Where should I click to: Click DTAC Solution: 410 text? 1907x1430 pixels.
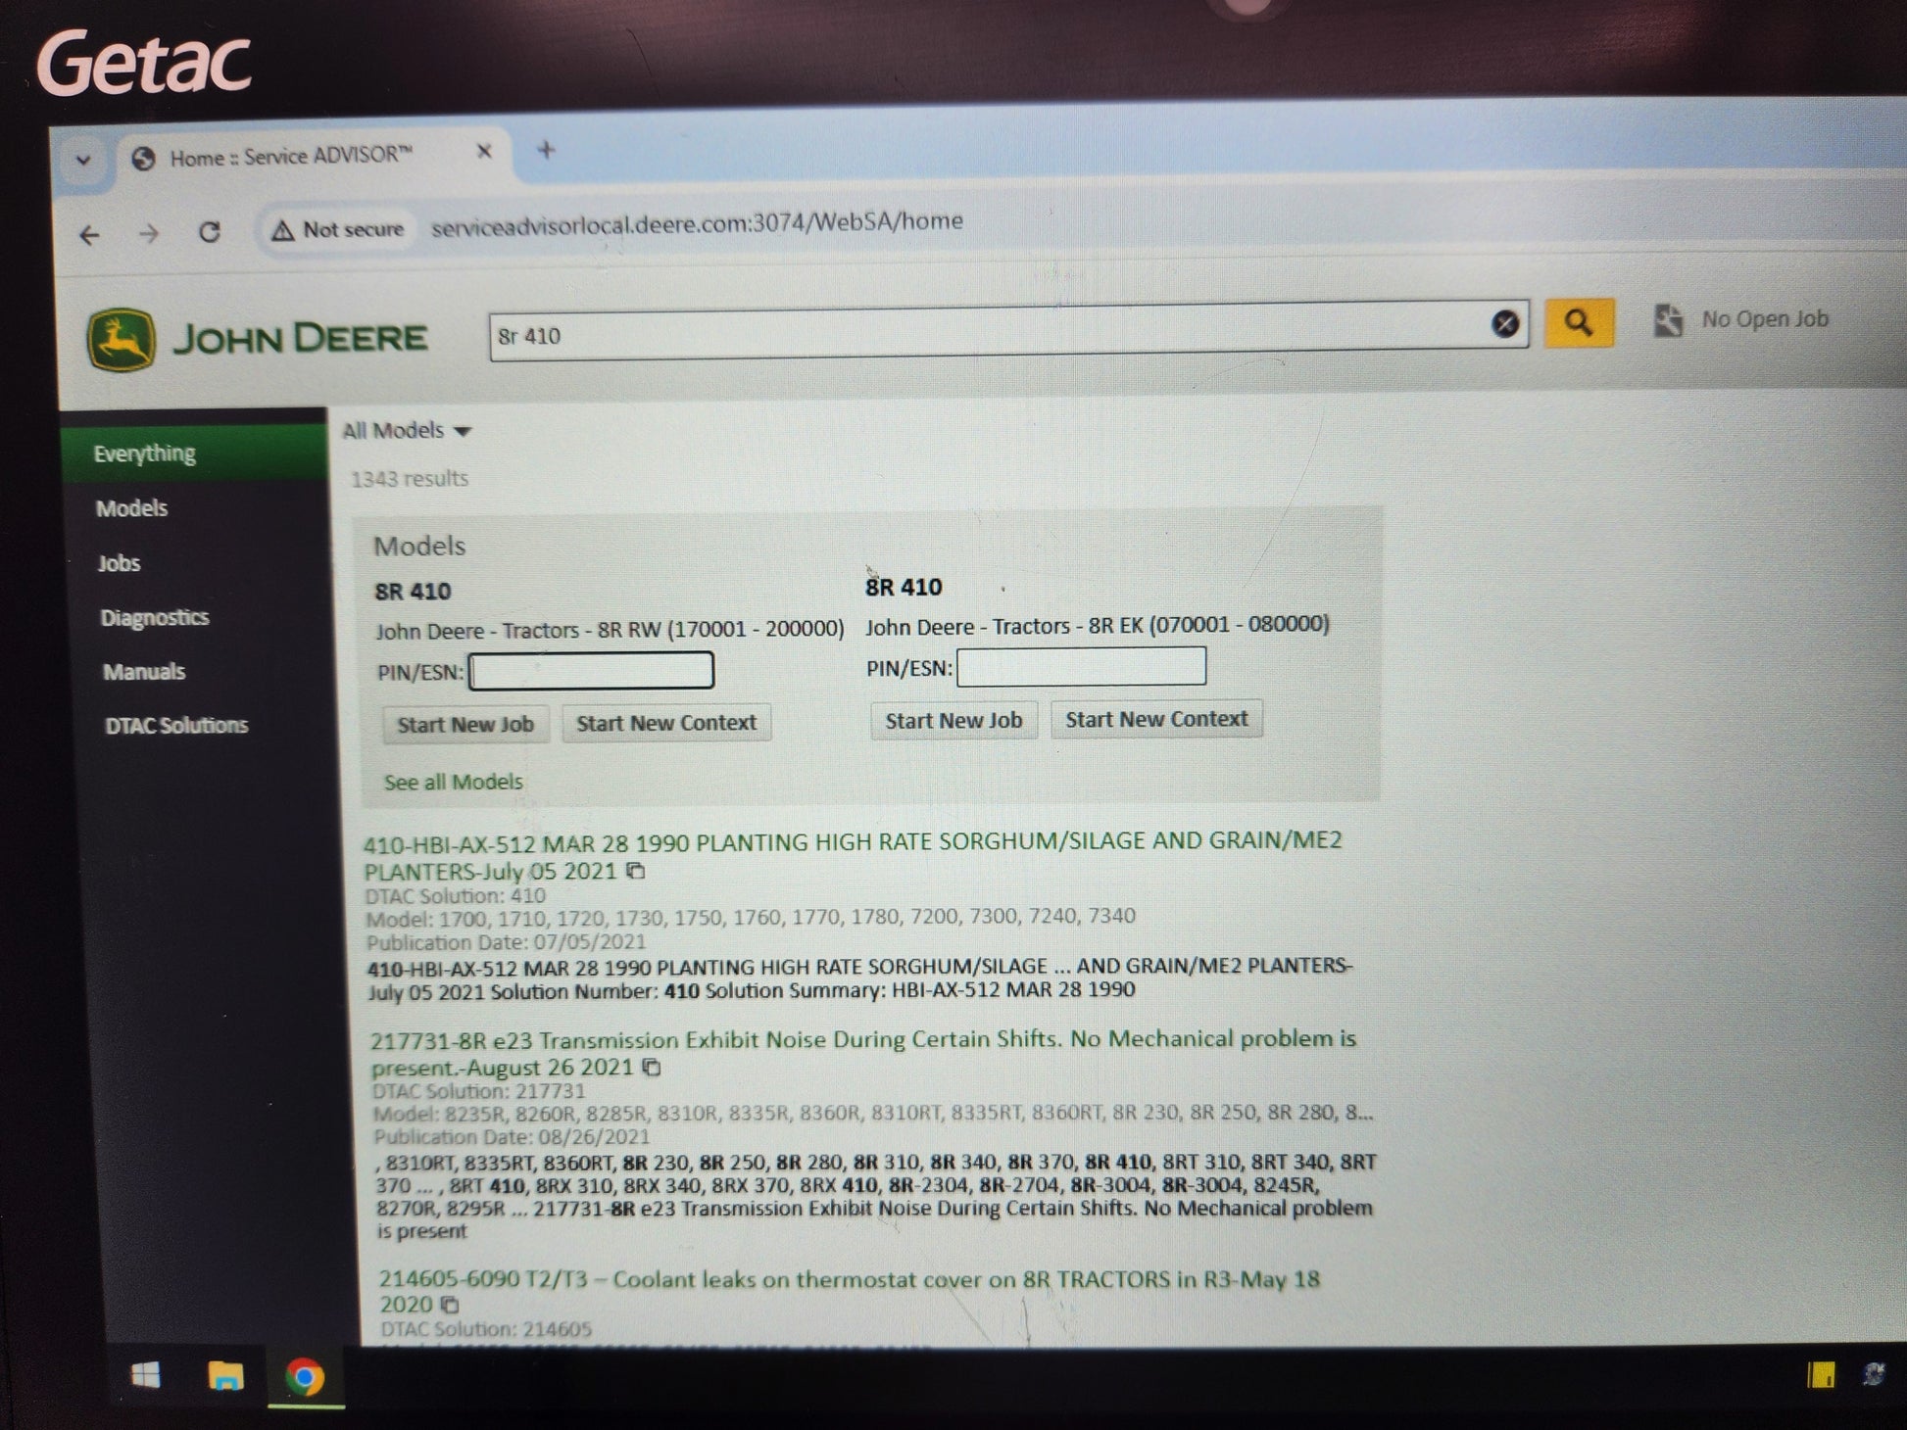tap(456, 896)
